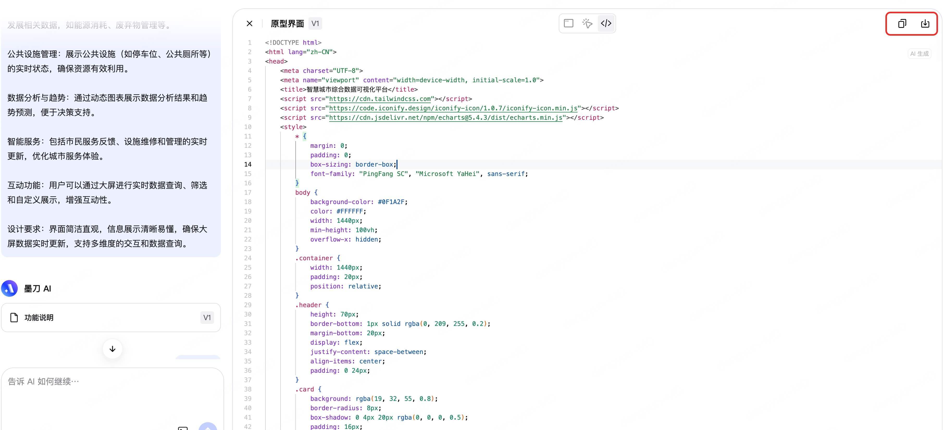The width and height of the screenshot is (944, 430).
Task: Click the .header selector line
Action: tap(312, 305)
